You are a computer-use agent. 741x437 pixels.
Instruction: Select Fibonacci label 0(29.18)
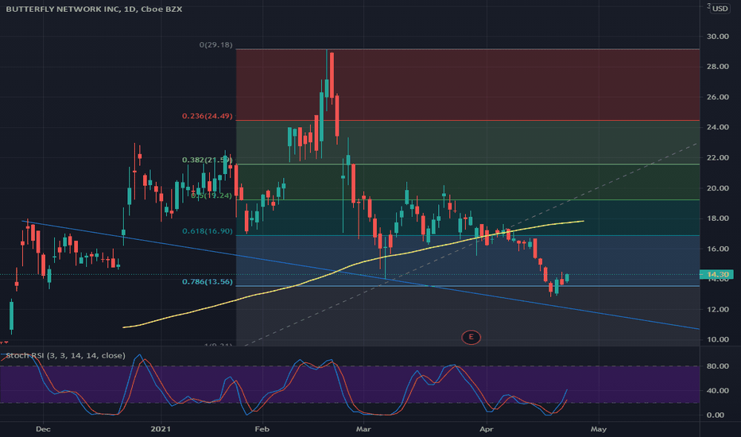pyautogui.click(x=216, y=44)
